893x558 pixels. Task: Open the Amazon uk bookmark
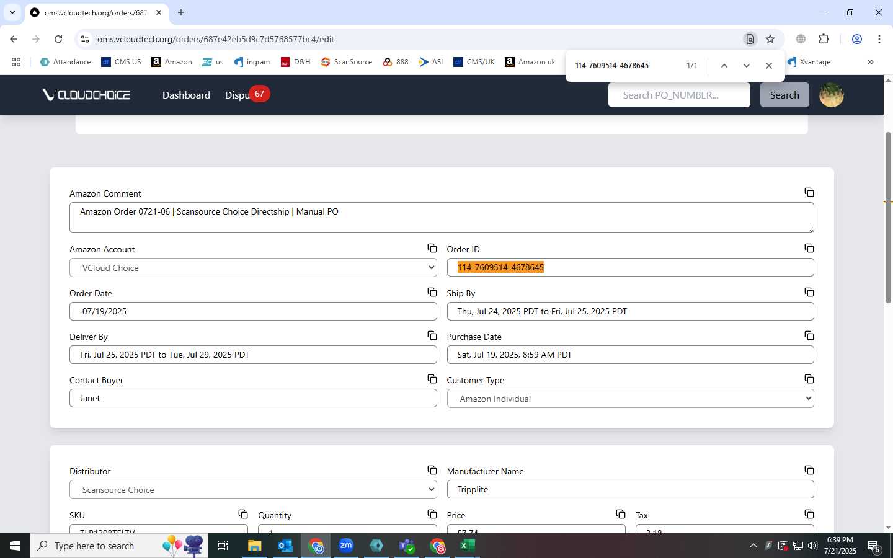(530, 62)
